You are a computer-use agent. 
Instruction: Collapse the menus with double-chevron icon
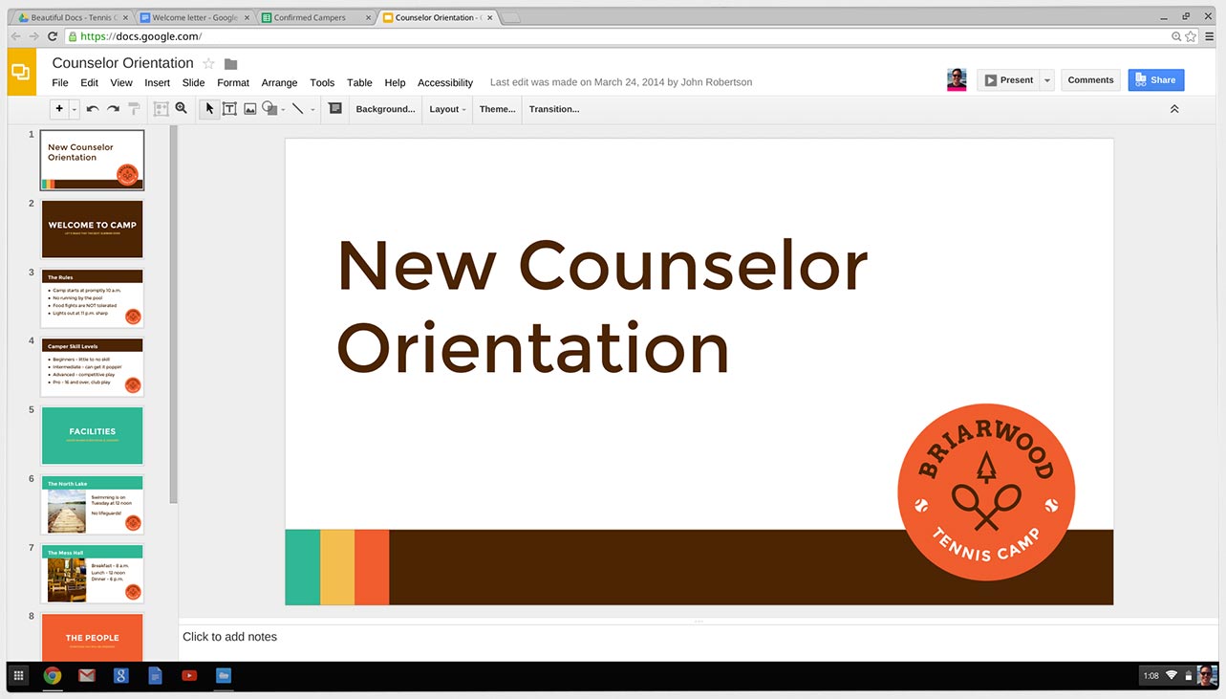tap(1174, 109)
